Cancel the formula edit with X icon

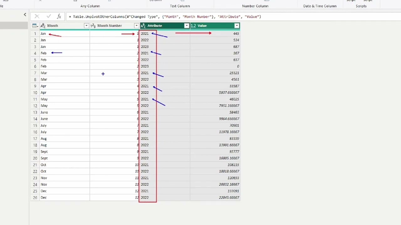37,17
